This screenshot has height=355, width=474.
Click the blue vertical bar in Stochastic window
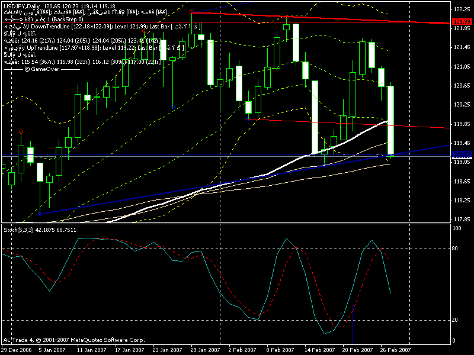click(353, 331)
